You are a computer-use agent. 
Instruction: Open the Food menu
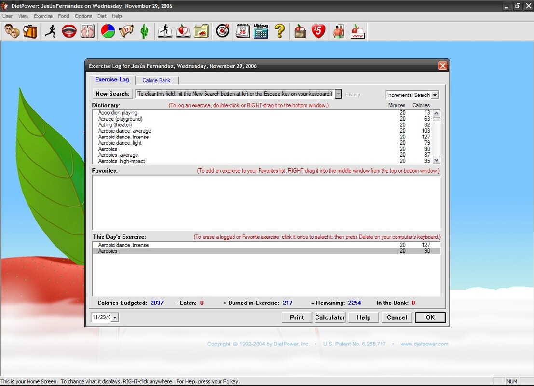pyautogui.click(x=63, y=16)
